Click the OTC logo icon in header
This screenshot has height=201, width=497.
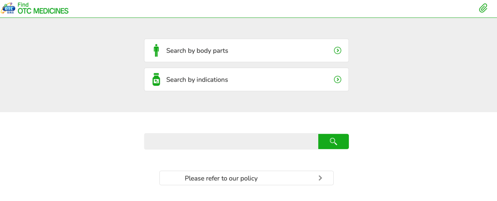8,8
